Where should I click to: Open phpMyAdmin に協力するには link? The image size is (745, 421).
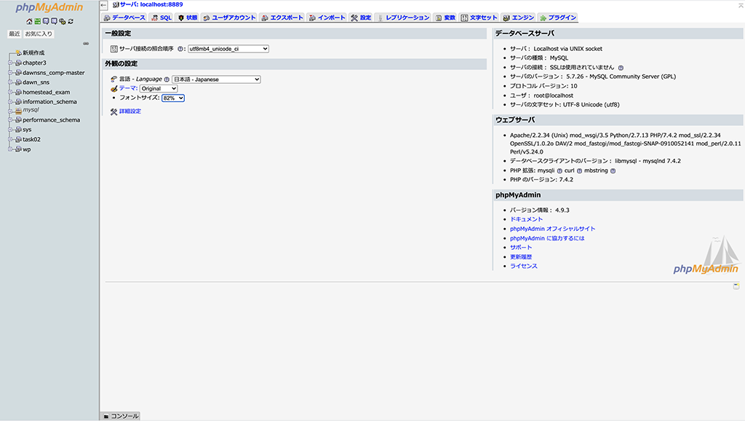pos(547,238)
